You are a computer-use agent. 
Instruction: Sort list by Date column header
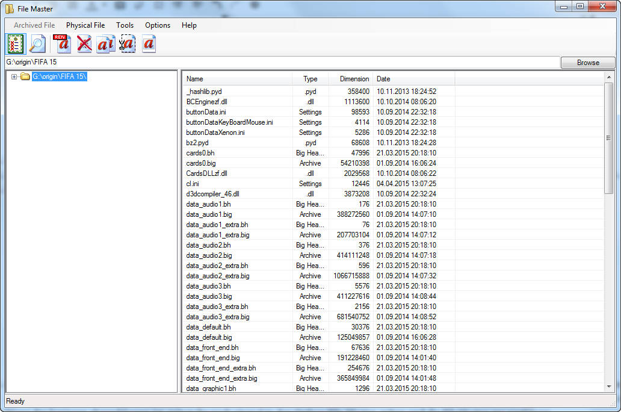point(414,79)
